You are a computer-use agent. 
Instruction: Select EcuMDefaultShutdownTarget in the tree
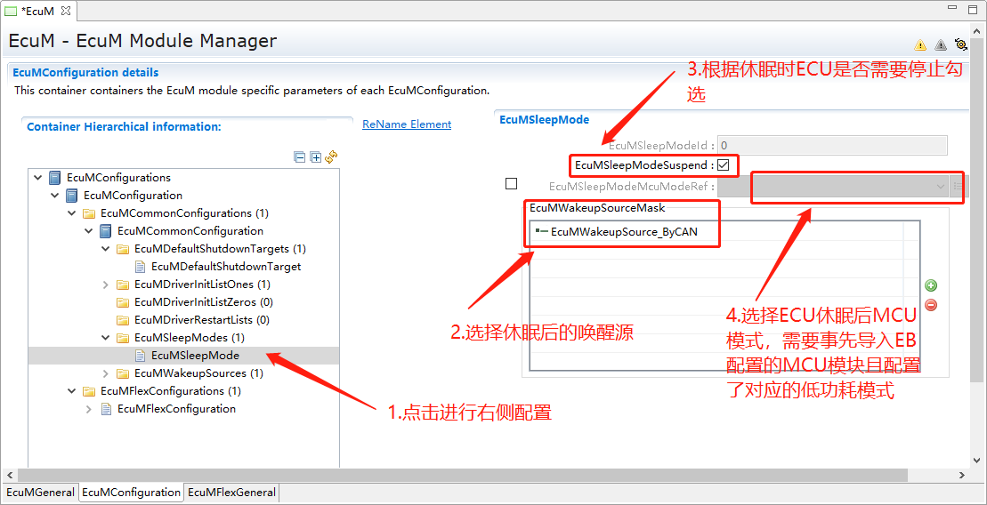[225, 267]
